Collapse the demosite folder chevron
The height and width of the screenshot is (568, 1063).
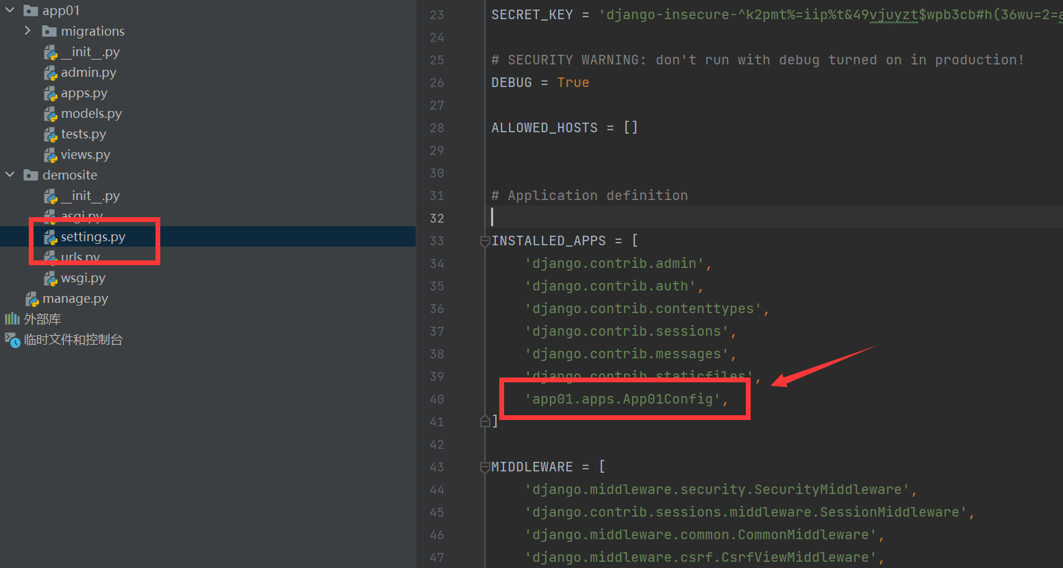coord(10,175)
